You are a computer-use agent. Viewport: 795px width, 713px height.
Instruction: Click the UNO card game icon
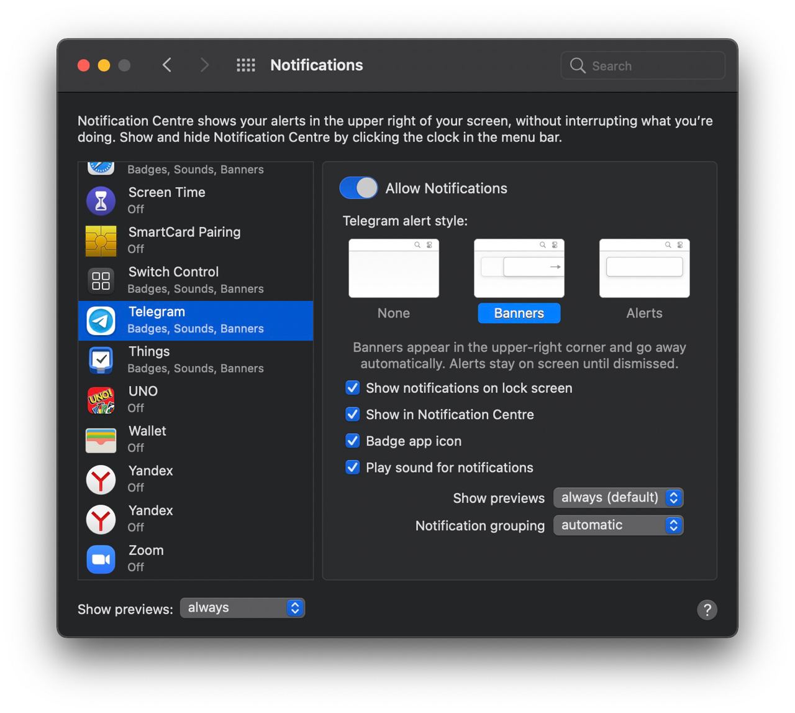(101, 400)
